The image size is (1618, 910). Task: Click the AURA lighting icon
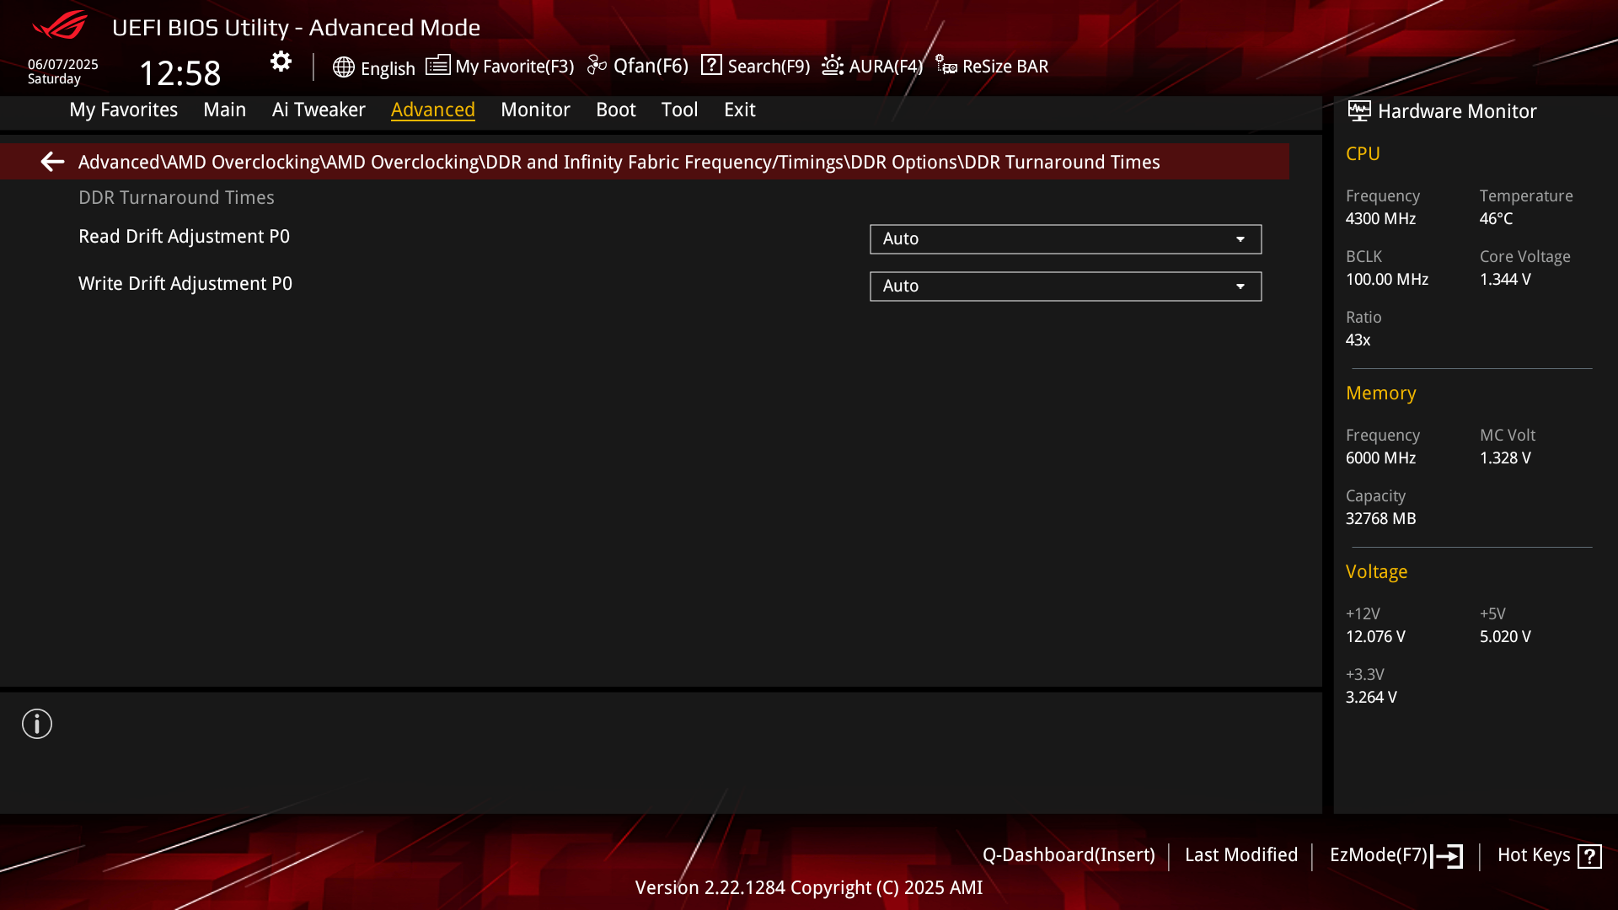833,65
